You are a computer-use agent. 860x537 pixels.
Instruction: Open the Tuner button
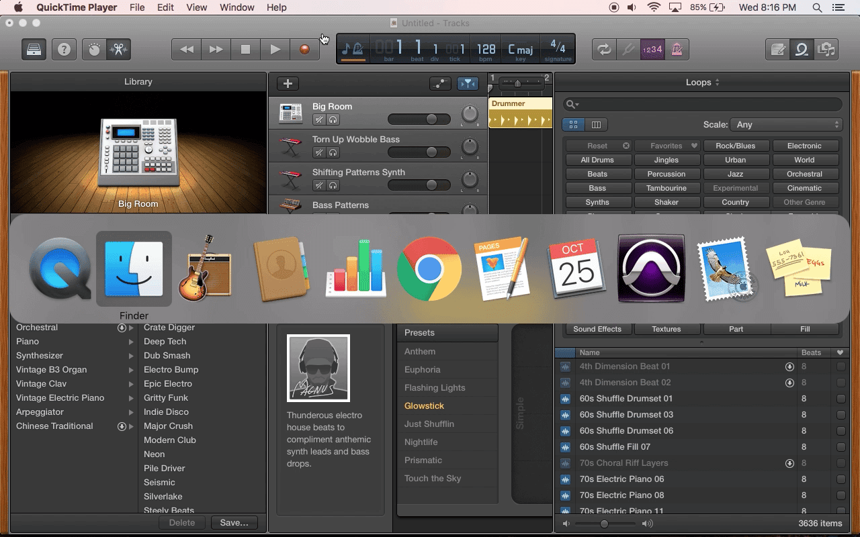pos(629,49)
